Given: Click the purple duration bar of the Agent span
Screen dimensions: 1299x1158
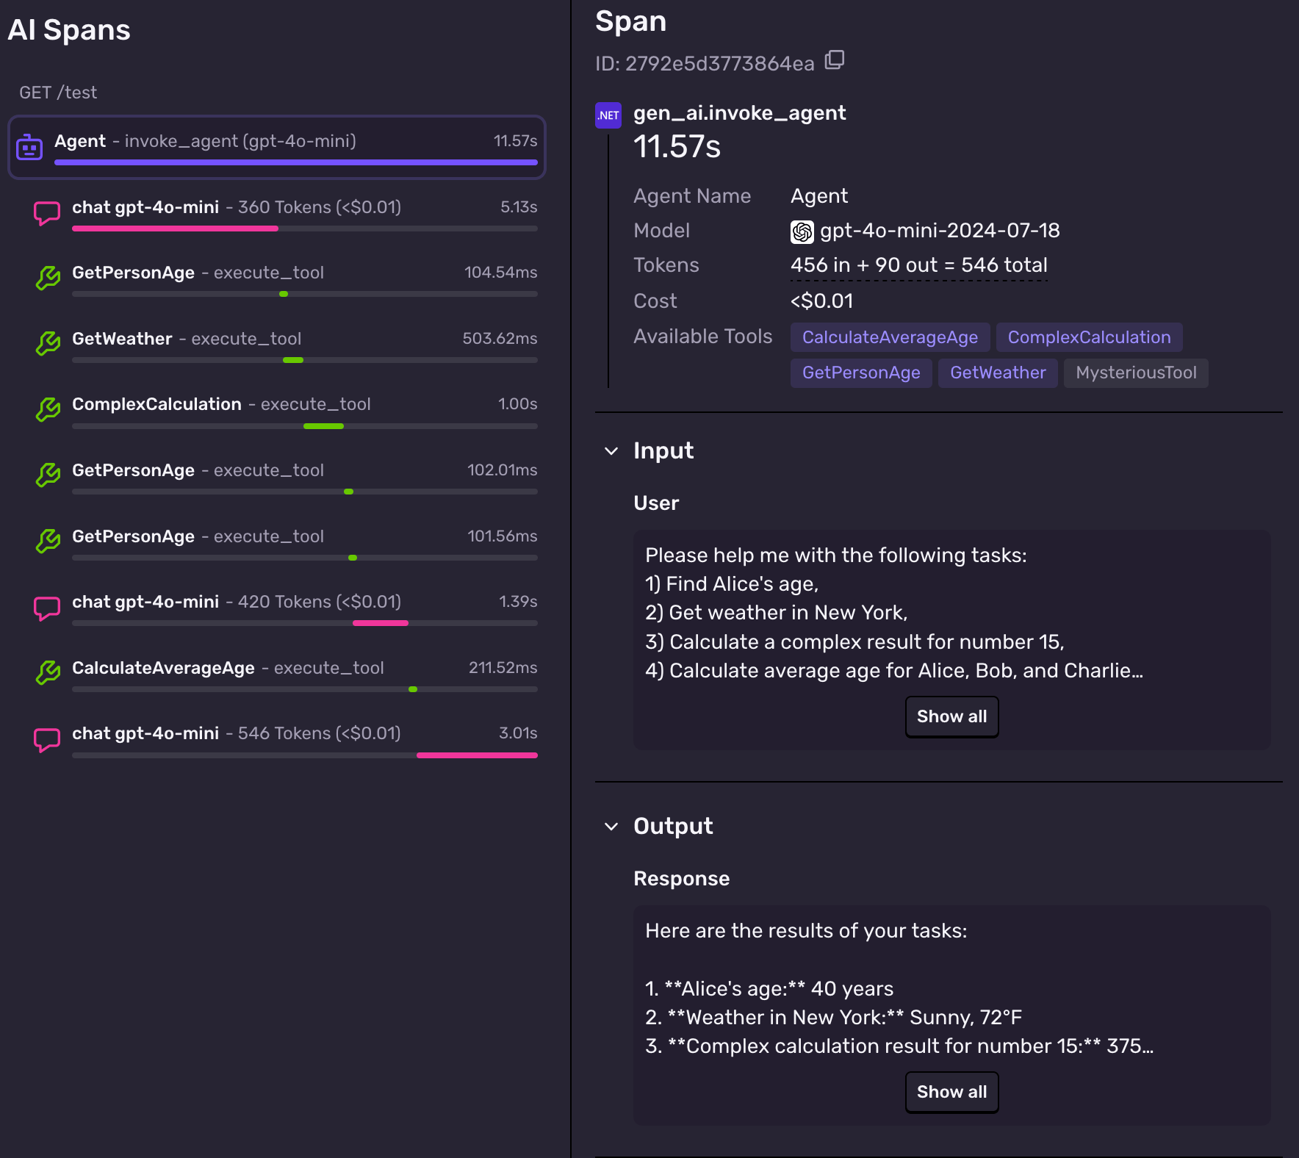Looking at the screenshot, I should pos(294,163).
